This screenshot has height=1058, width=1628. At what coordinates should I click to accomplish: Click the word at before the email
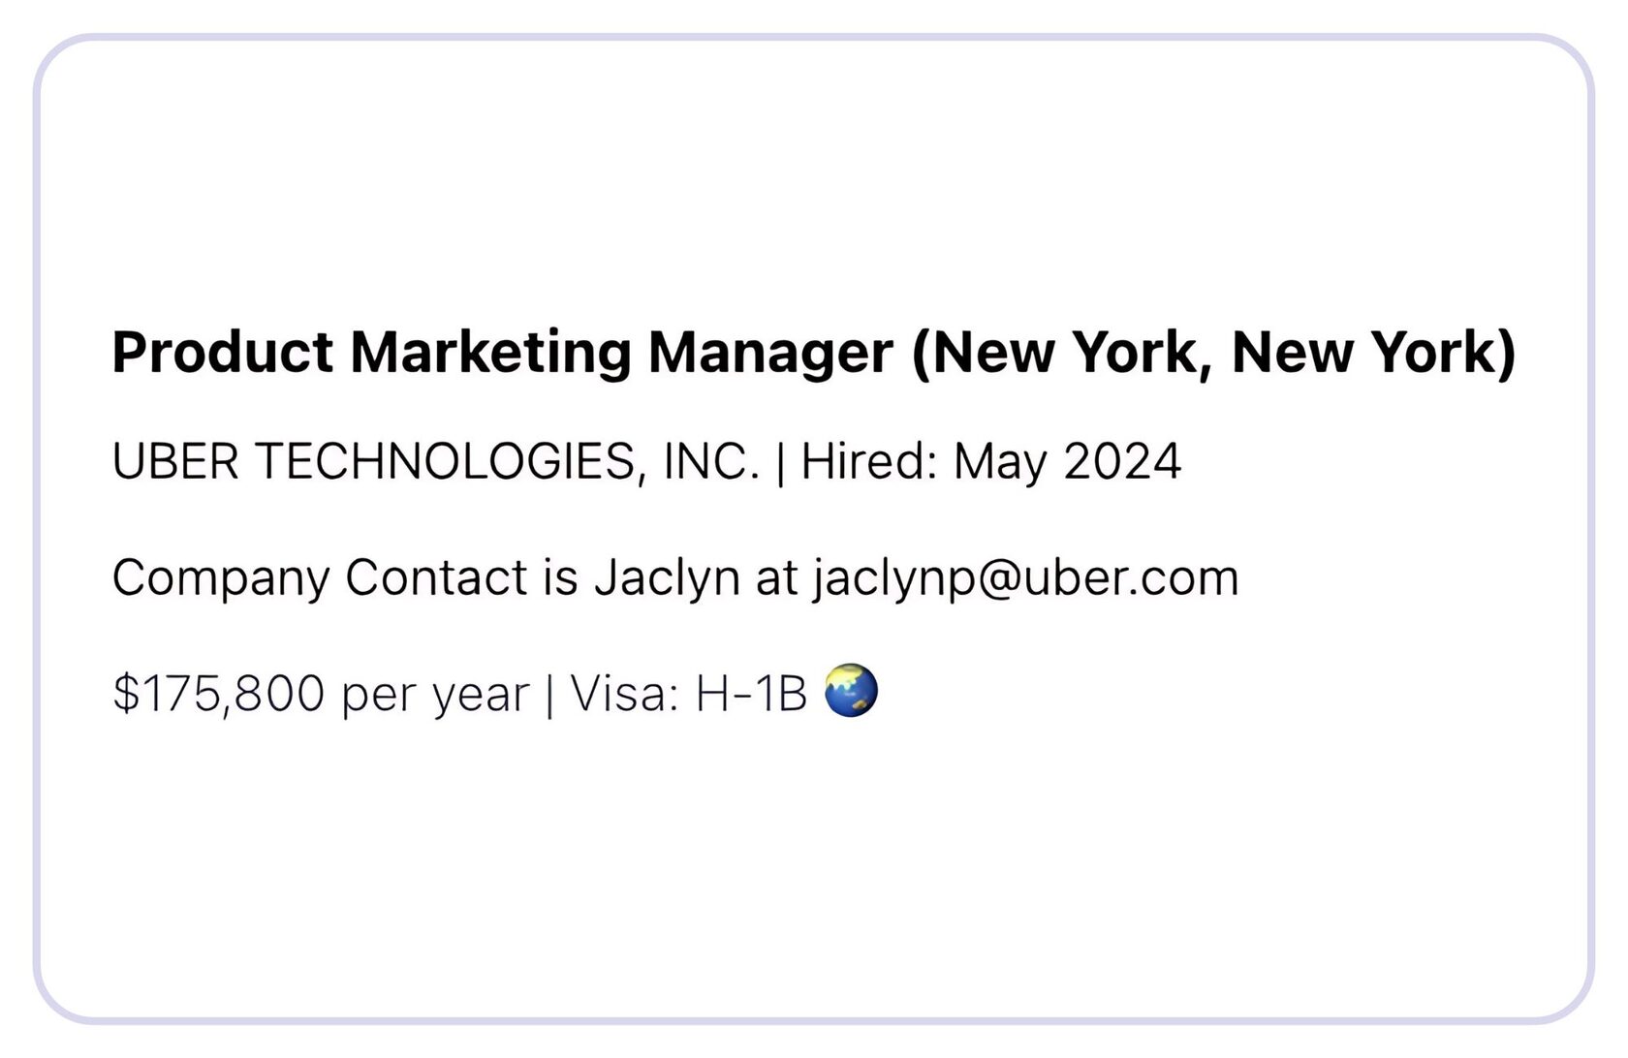point(776,578)
